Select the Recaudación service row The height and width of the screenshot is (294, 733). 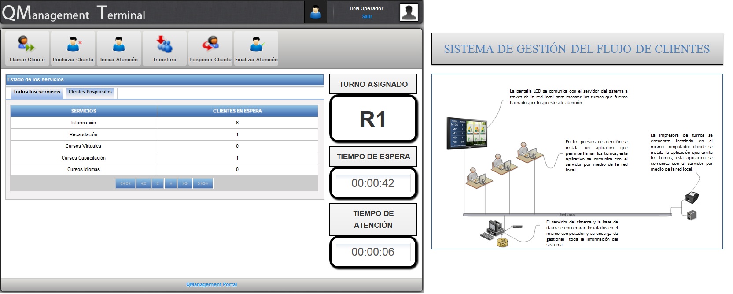click(x=164, y=134)
